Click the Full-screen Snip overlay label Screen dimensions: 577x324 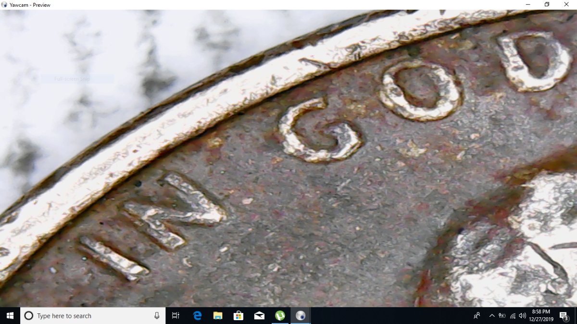click(72, 79)
